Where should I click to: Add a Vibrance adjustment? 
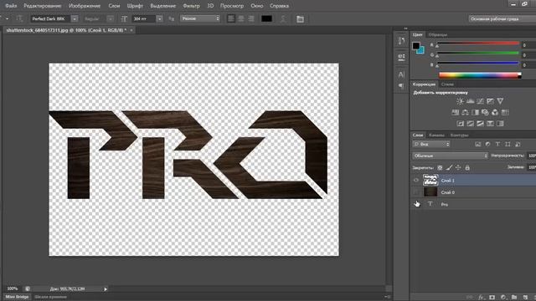pos(500,101)
